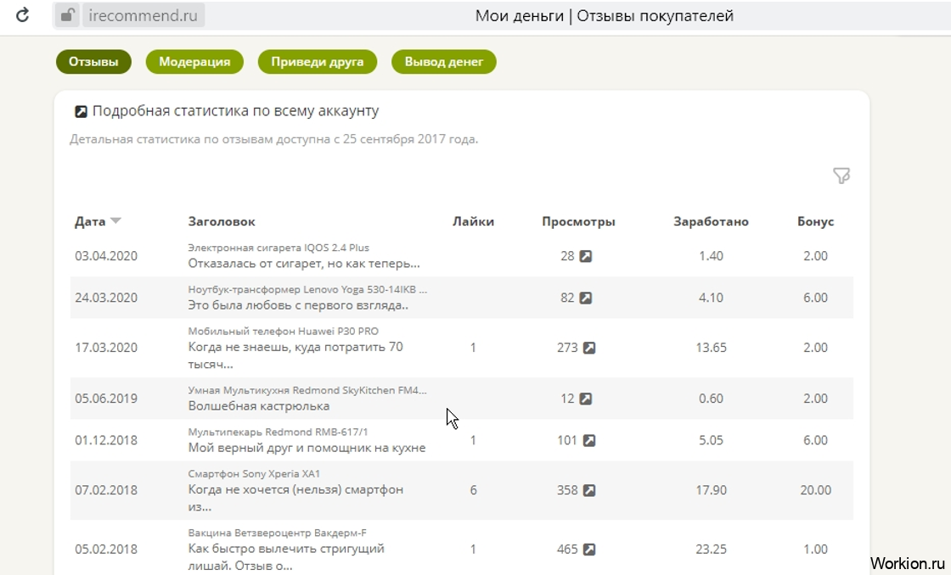Click the Заголовок column header
The width and height of the screenshot is (951, 575).
(222, 221)
